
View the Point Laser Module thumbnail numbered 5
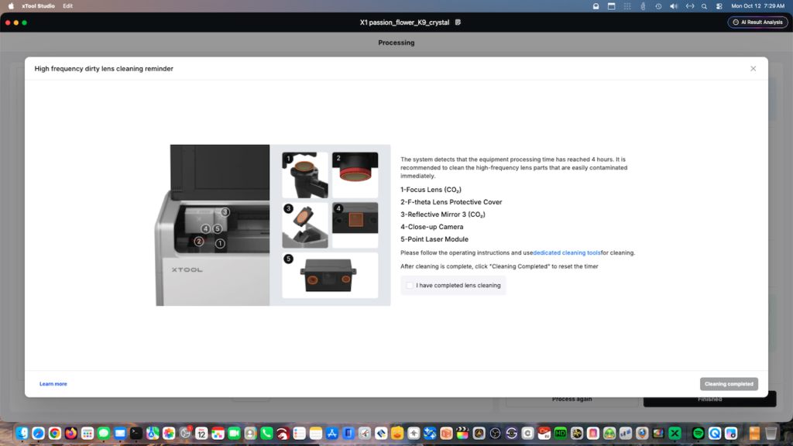(x=330, y=275)
